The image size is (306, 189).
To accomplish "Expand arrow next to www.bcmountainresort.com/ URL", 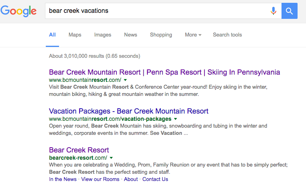I will 125,80.
